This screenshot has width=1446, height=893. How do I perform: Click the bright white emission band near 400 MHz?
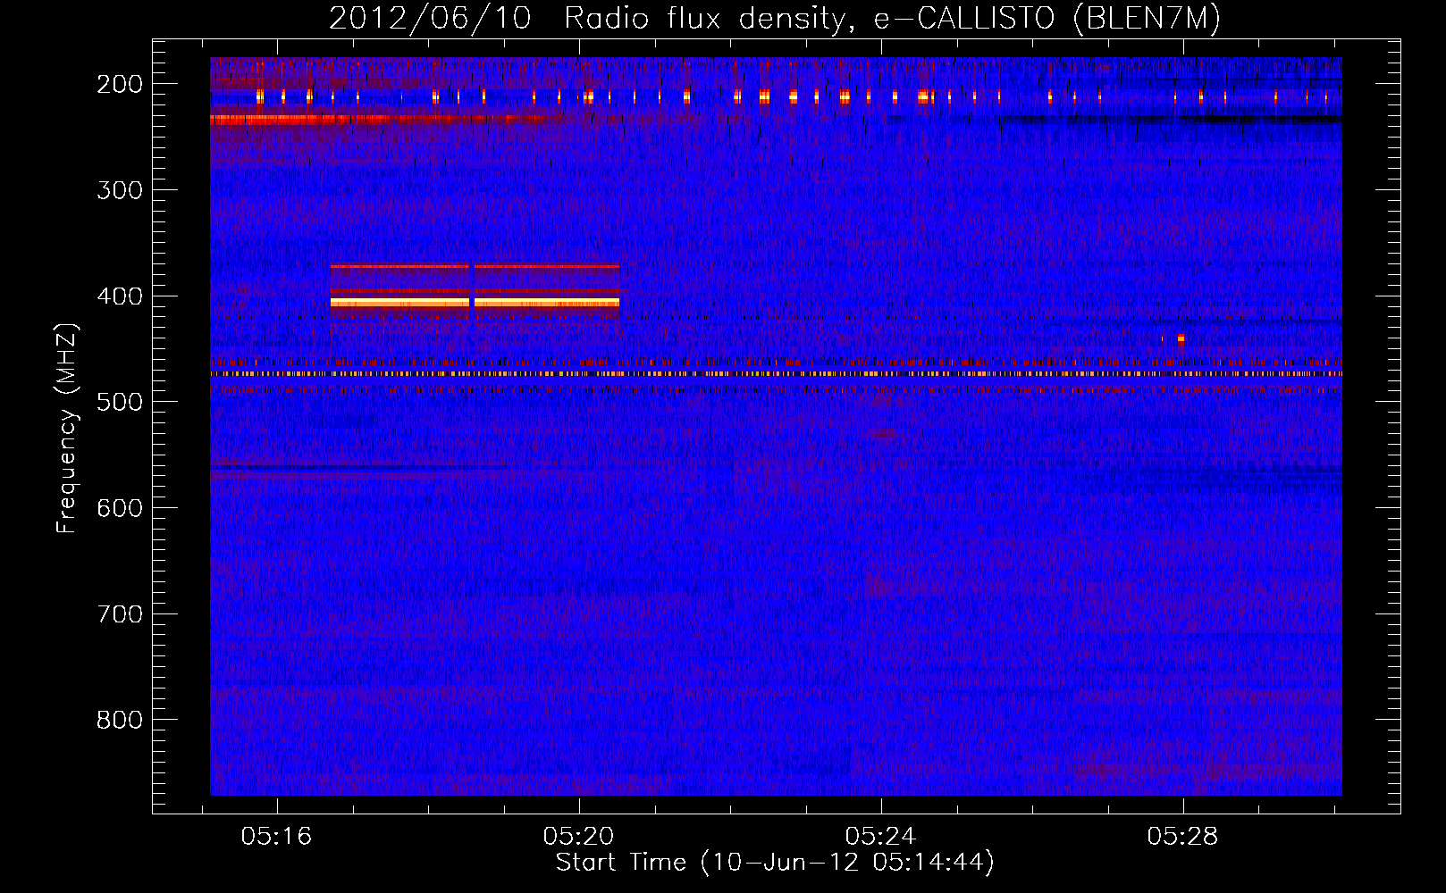click(x=475, y=303)
